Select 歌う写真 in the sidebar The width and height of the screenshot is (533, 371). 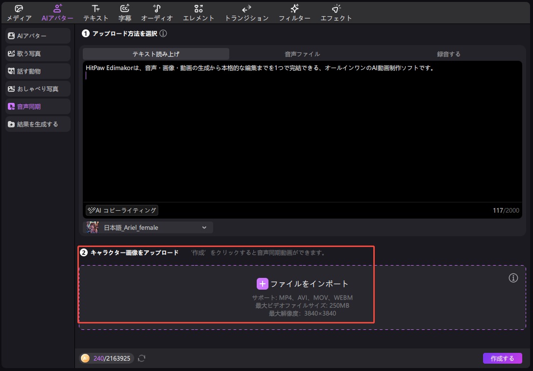click(x=38, y=53)
